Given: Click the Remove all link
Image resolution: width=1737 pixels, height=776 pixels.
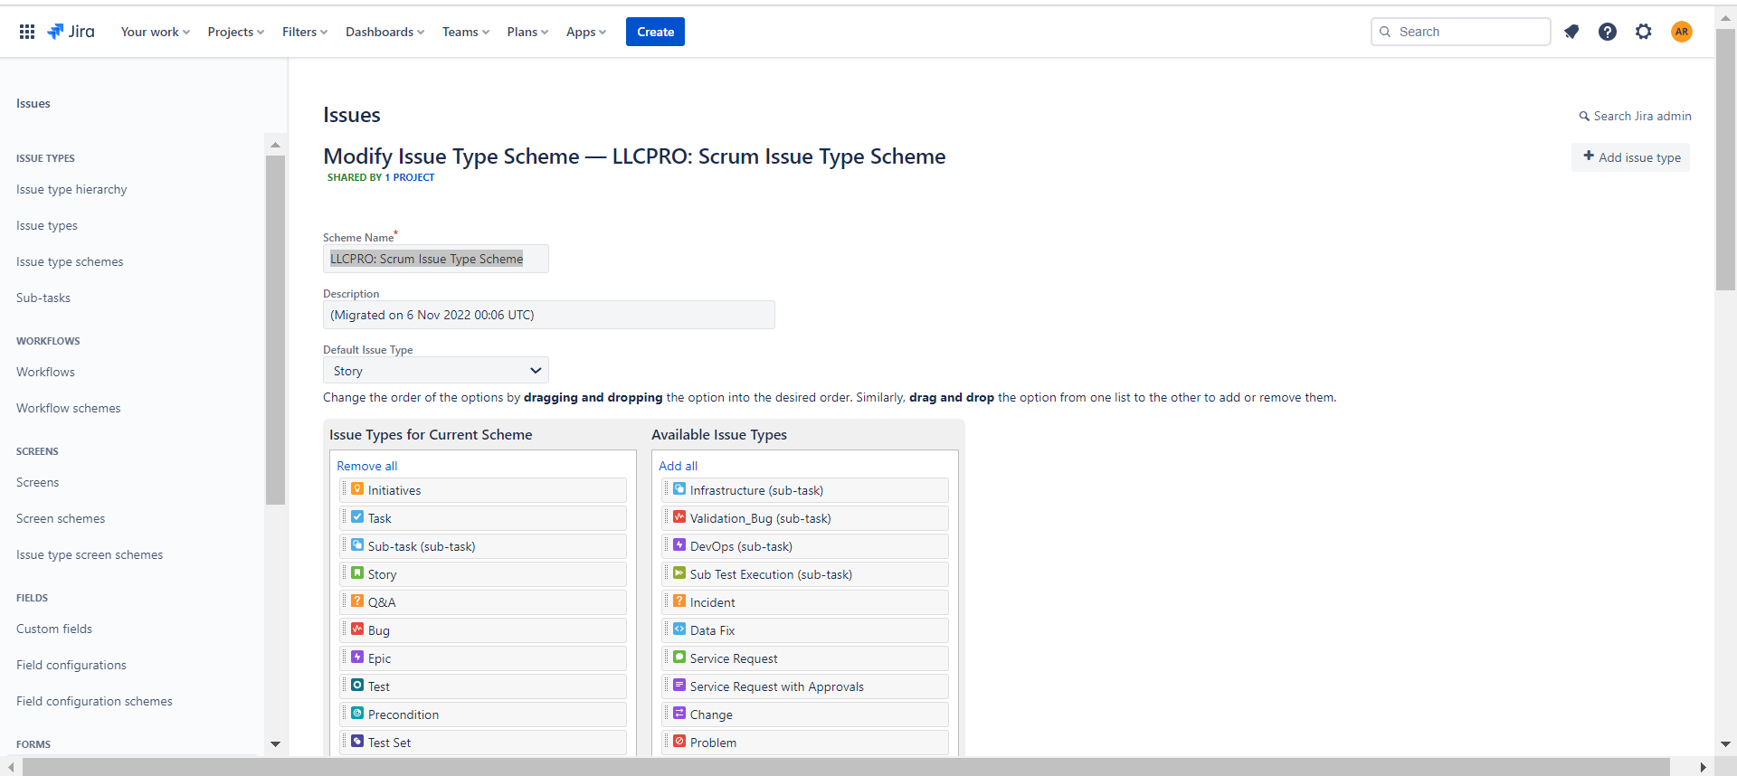Looking at the screenshot, I should (366, 466).
